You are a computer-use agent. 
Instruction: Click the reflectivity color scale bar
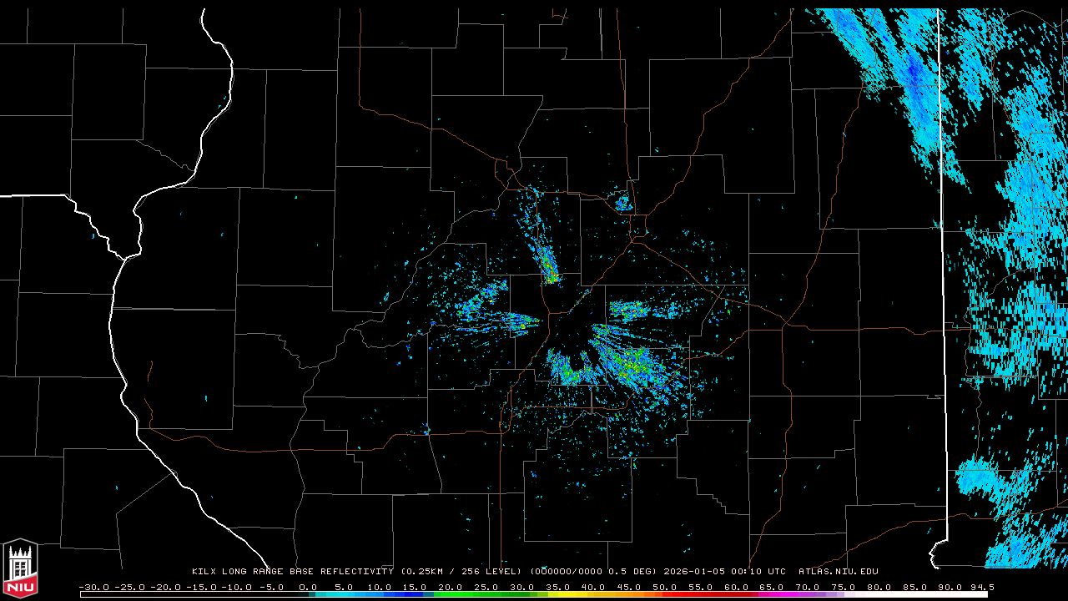coord(534,595)
